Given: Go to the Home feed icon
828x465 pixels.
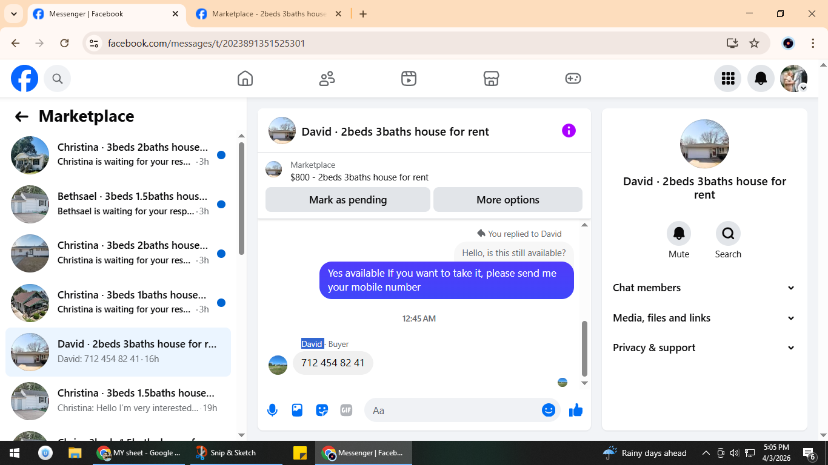Looking at the screenshot, I should [x=245, y=79].
